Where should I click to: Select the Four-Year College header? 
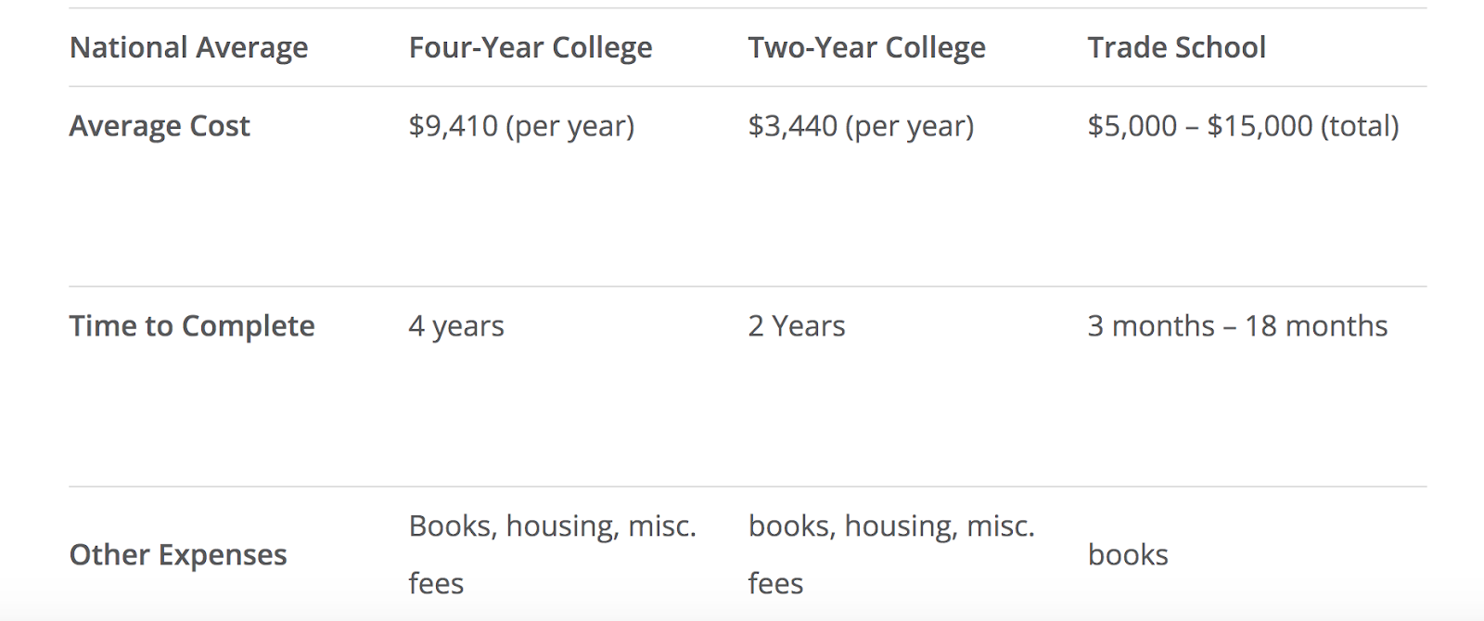[531, 47]
